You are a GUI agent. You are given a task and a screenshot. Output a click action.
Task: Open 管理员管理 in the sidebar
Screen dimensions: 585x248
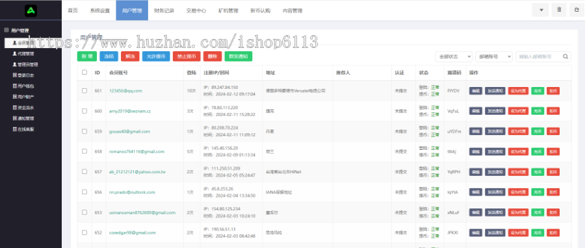25,64
